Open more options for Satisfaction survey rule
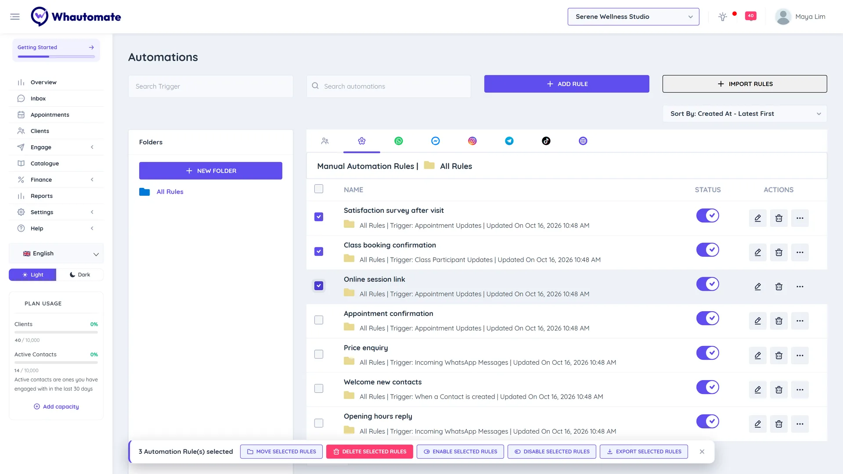Screen dimensions: 843x474 coord(800,218)
